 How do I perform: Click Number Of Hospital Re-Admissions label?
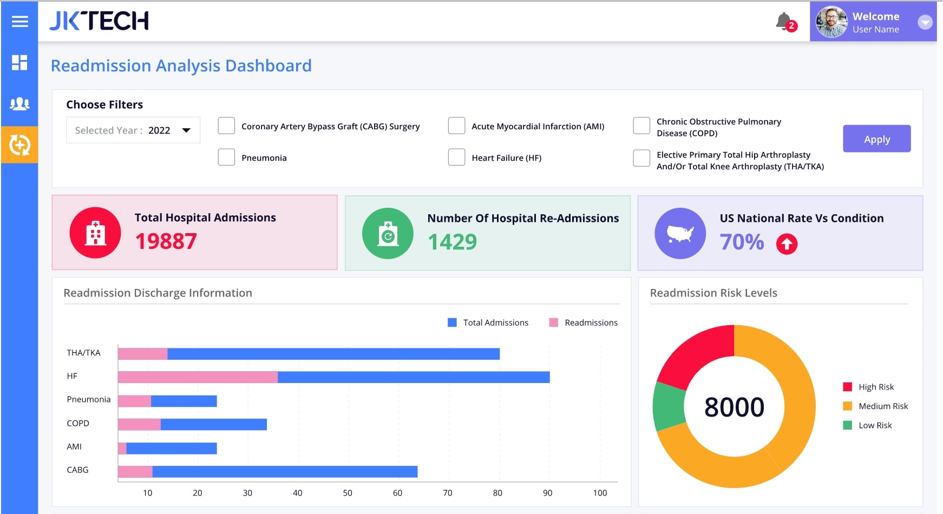tap(523, 218)
